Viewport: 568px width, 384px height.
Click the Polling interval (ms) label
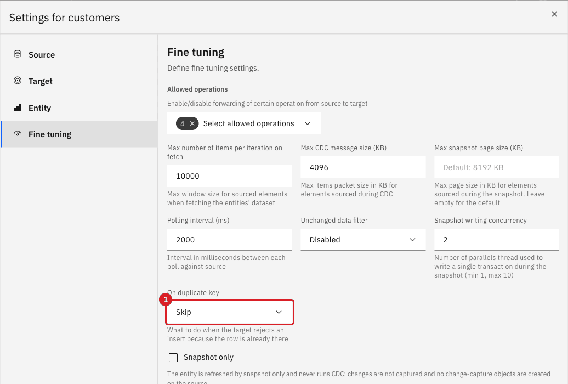point(198,221)
